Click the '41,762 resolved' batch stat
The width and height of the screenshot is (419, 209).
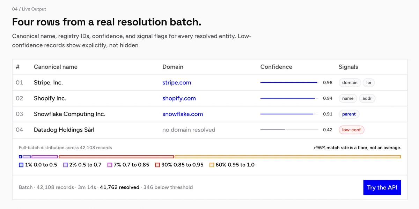click(119, 187)
